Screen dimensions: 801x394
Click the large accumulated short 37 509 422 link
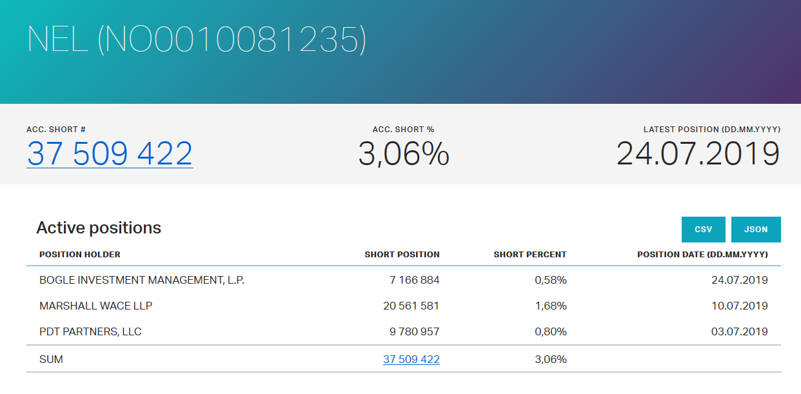(x=110, y=153)
